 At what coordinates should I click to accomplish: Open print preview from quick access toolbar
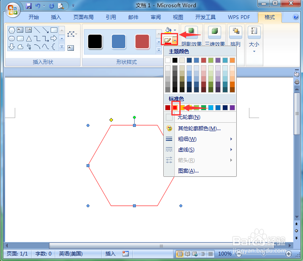[x=61, y=6]
